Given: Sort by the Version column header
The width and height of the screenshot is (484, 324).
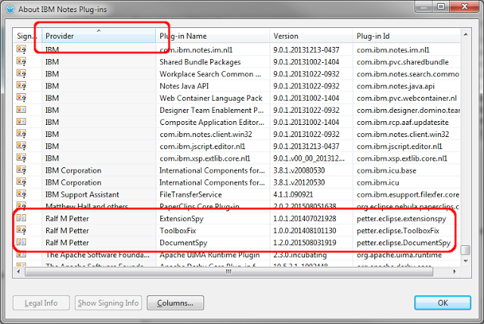Looking at the screenshot, I should [x=310, y=36].
